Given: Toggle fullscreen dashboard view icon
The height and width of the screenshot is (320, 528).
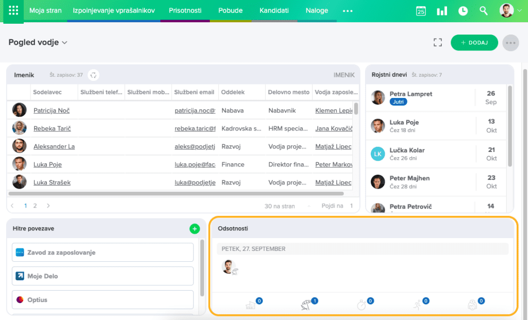Looking at the screenshot, I should coord(438,43).
